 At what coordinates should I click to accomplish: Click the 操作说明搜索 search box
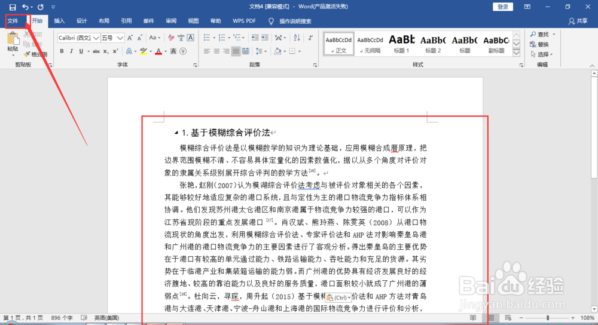point(295,22)
